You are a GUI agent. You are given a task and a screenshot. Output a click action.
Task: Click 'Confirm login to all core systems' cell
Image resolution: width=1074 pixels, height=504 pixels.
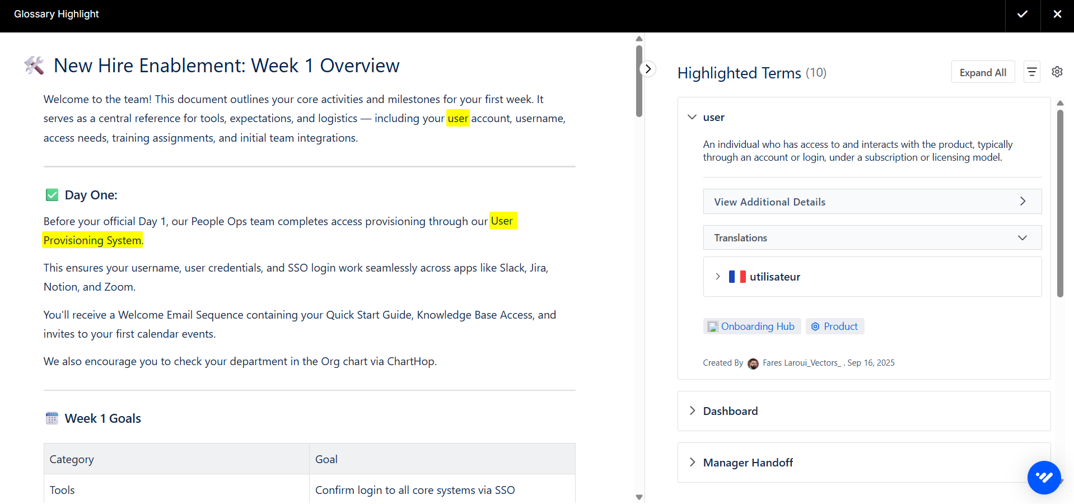pyautogui.click(x=442, y=490)
